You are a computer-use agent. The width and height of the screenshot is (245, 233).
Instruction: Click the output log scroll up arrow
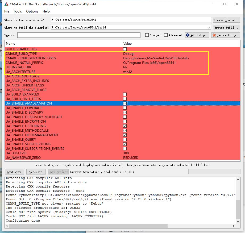(238, 179)
